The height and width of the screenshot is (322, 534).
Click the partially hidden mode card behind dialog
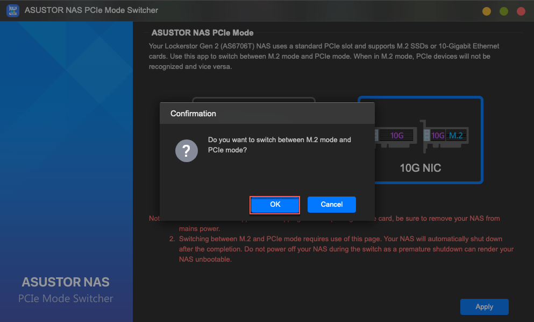click(254, 100)
